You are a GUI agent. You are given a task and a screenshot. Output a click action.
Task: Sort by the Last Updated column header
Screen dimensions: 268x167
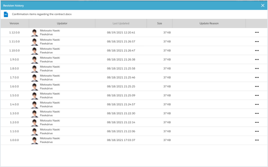[121, 23]
